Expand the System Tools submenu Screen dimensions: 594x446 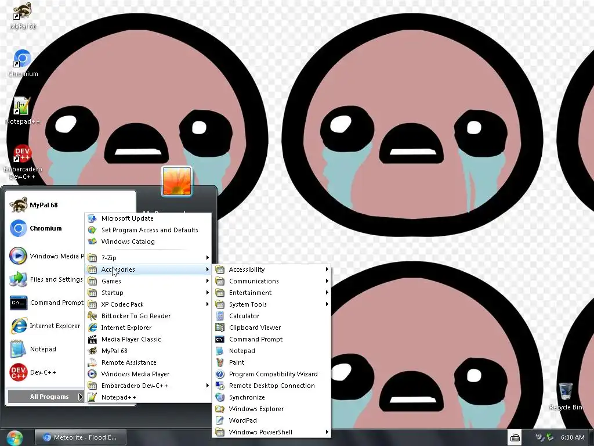coord(271,304)
